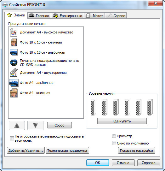Choose the 'Документ A4 - двусторонняя' preset icon

click(x=14, y=73)
